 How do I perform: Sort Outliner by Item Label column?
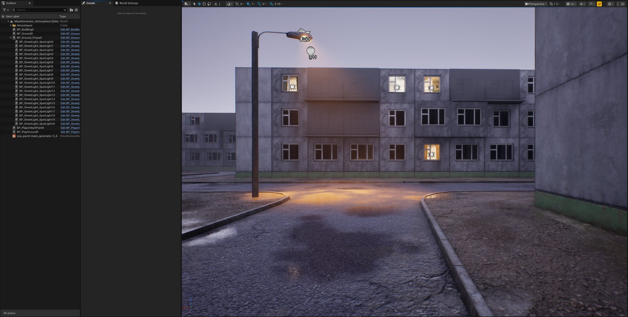point(13,16)
